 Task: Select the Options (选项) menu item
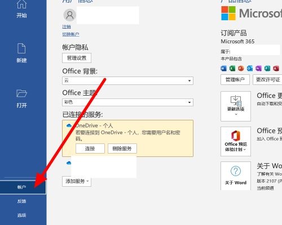21,215
